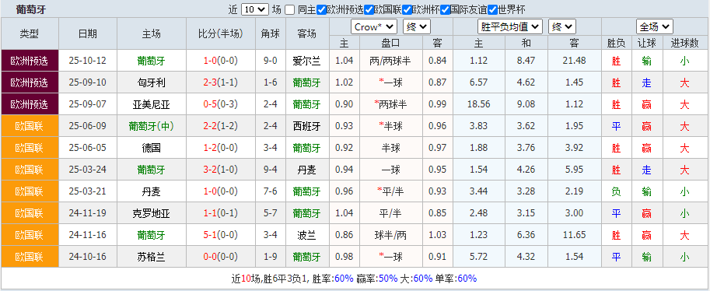The image size is (710, 291).
Task: Click the 球半/两 handicap cell
Action: pyautogui.click(x=390, y=235)
